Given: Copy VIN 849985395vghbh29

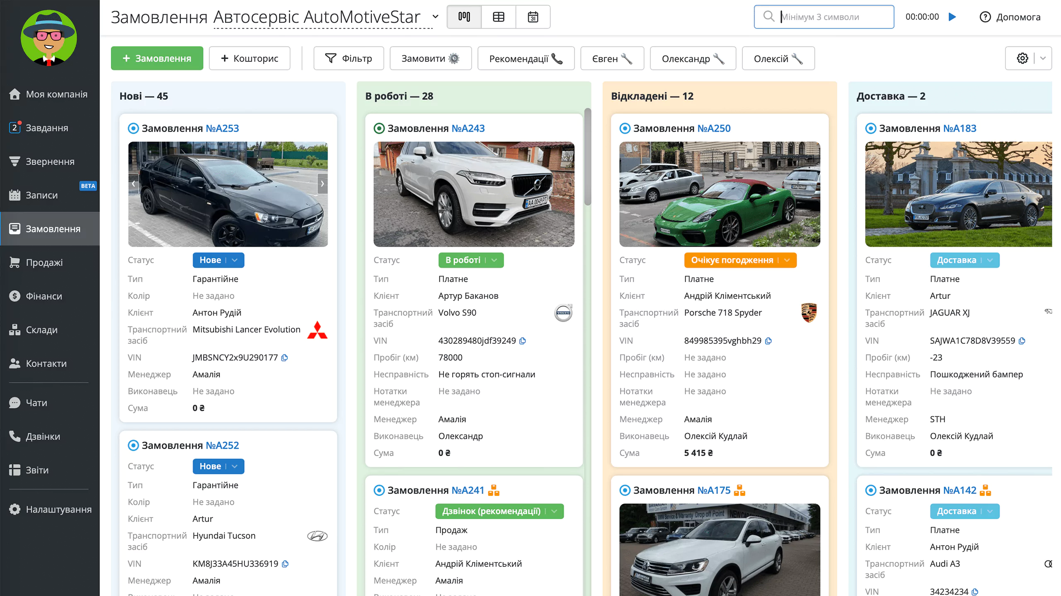Looking at the screenshot, I should (768, 341).
